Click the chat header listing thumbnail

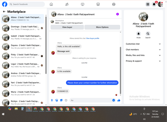click(x=54, y=14)
